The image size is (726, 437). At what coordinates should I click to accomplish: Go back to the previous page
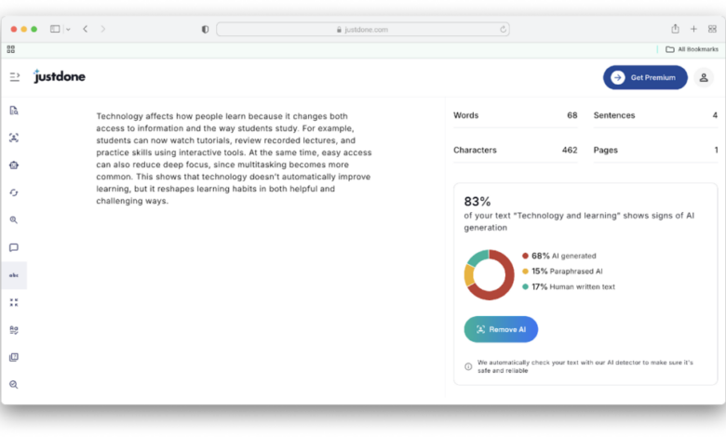[x=85, y=29]
